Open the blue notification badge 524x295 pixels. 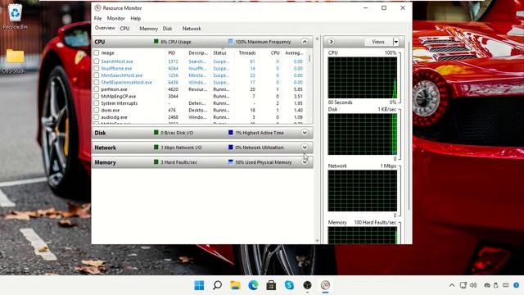[517, 285]
